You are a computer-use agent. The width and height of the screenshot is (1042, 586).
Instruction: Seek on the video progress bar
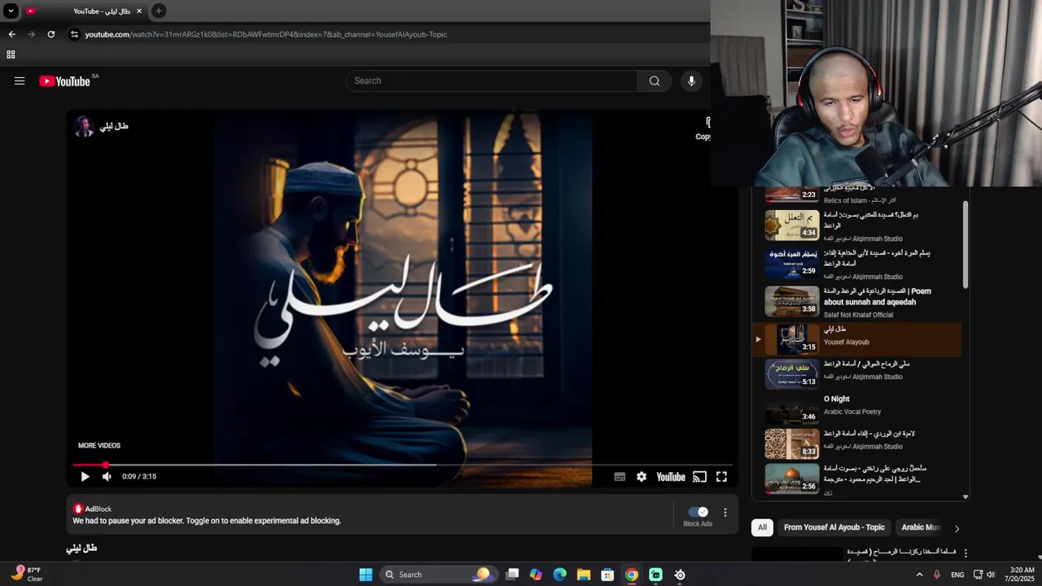click(402, 465)
